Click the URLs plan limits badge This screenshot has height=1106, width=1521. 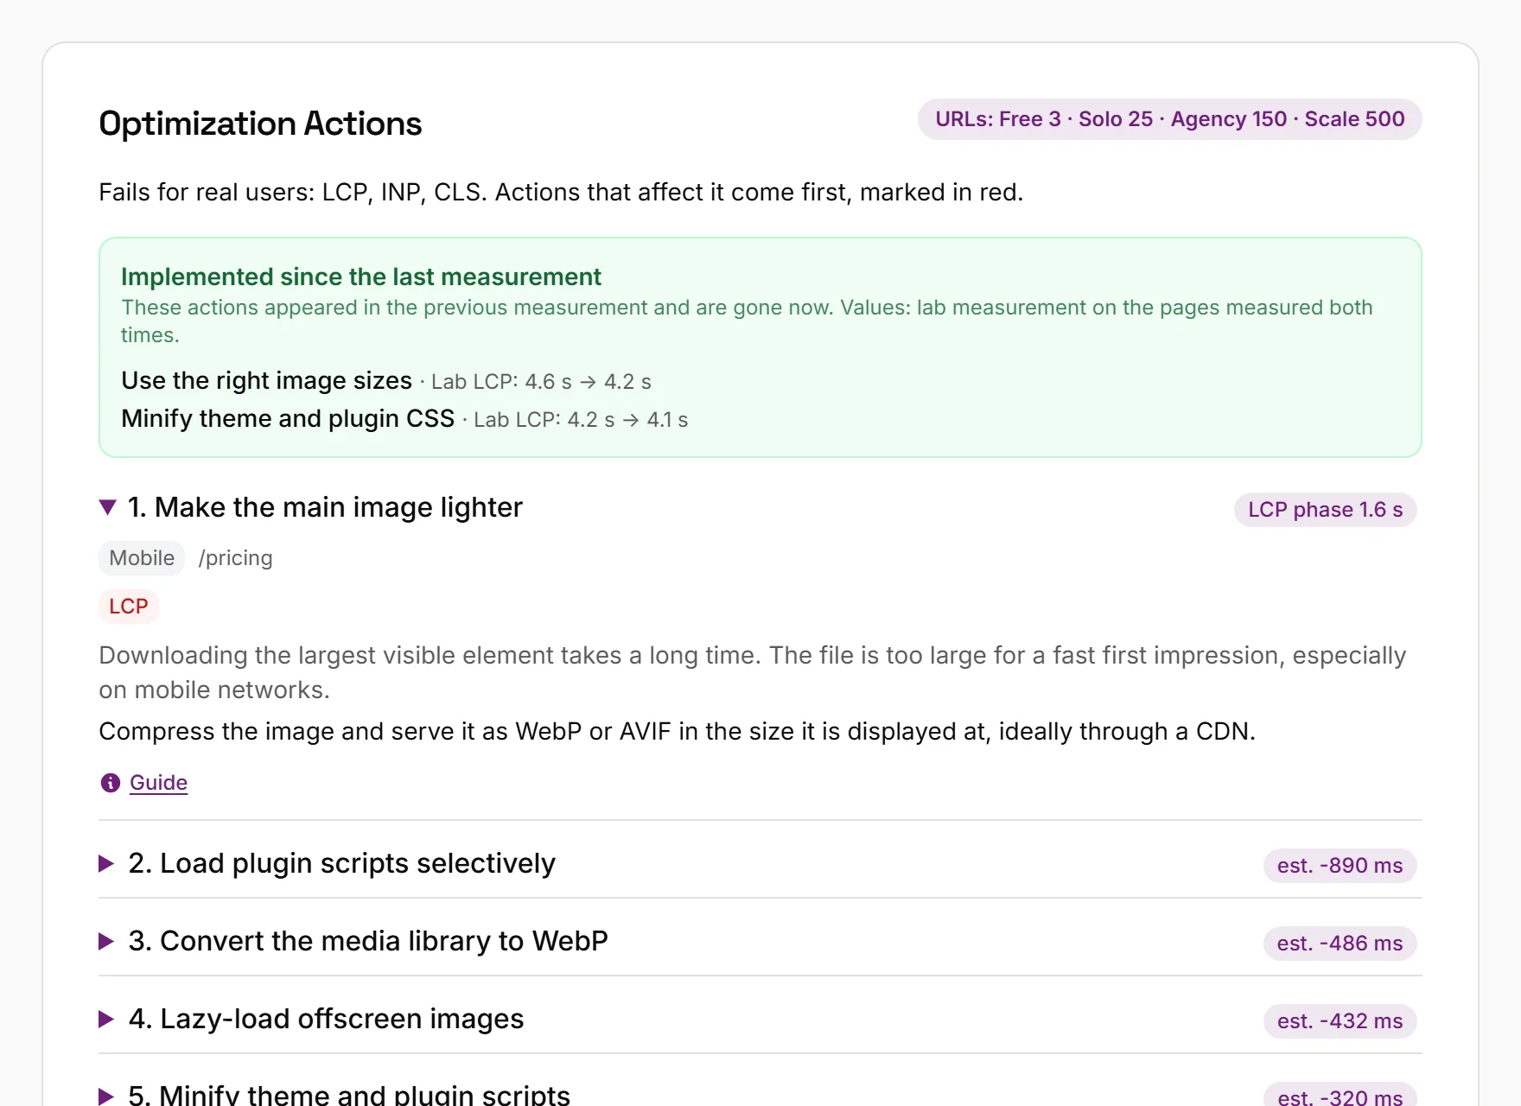(x=1169, y=119)
